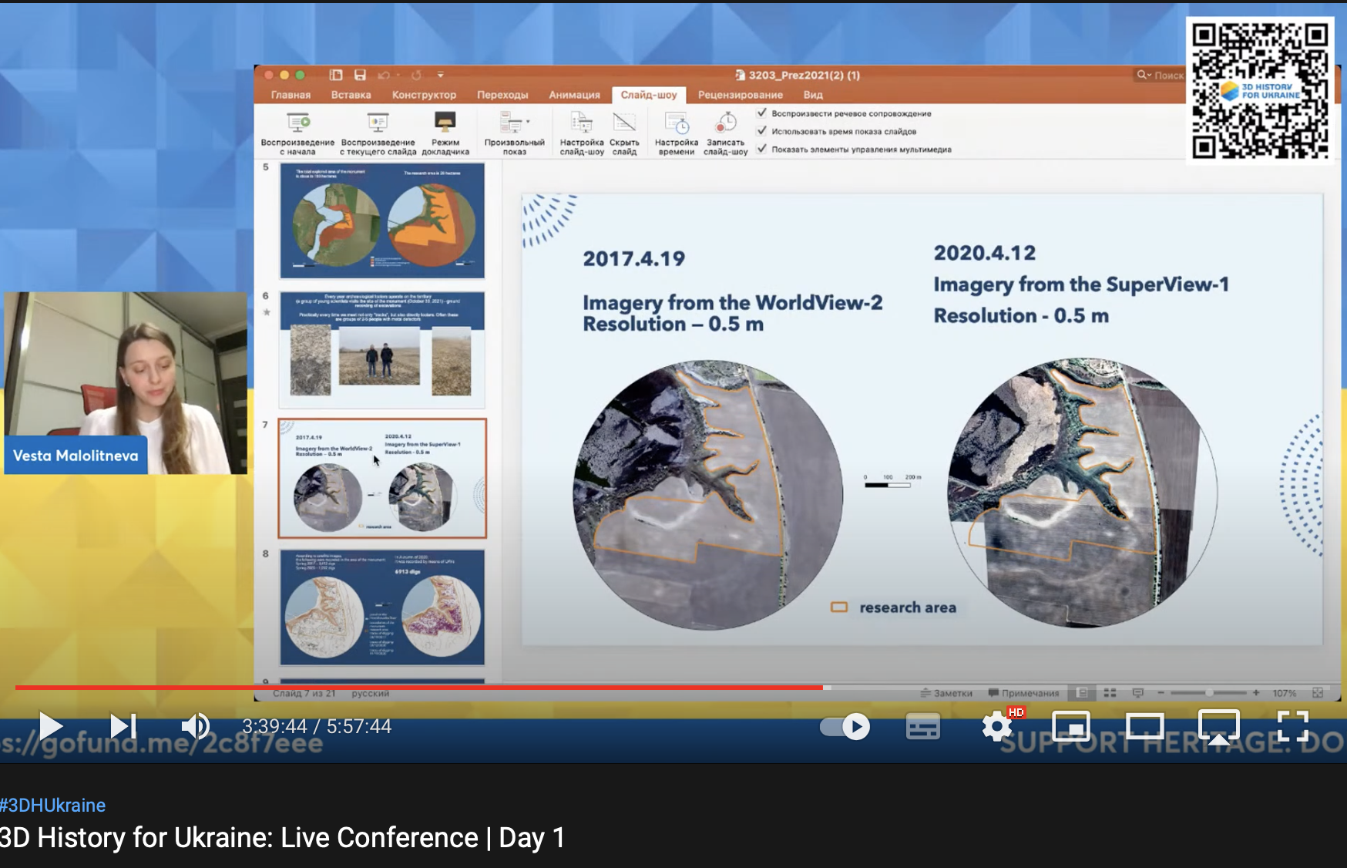Switch to theater mode
Viewport: 1347px width, 868px height.
[1145, 726]
